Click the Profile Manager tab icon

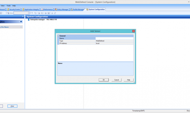coord(71,9)
